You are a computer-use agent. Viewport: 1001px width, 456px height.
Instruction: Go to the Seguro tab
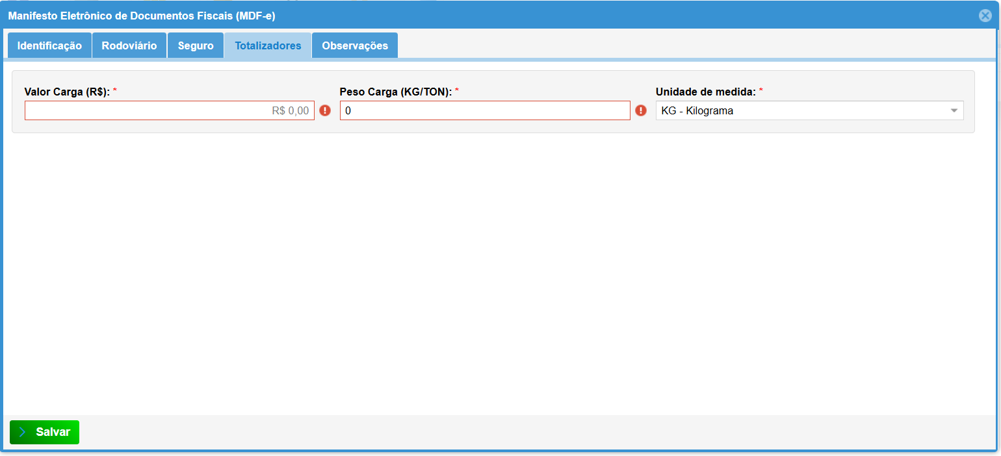point(196,46)
